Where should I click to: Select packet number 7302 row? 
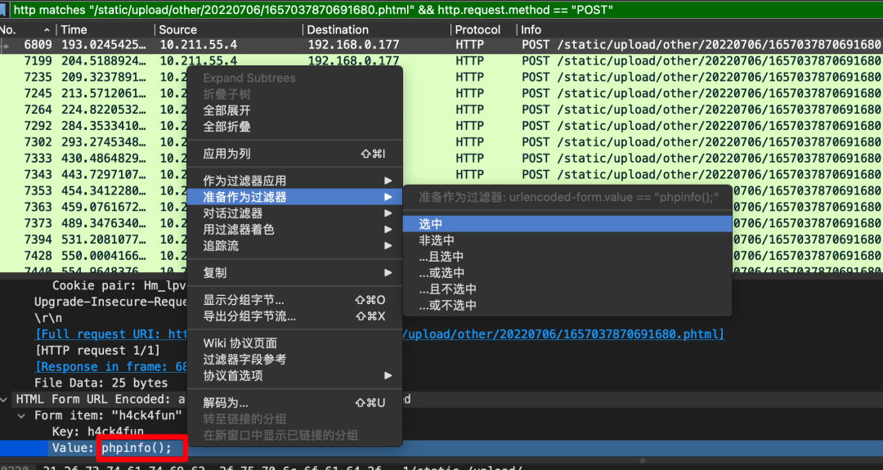click(x=93, y=142)
